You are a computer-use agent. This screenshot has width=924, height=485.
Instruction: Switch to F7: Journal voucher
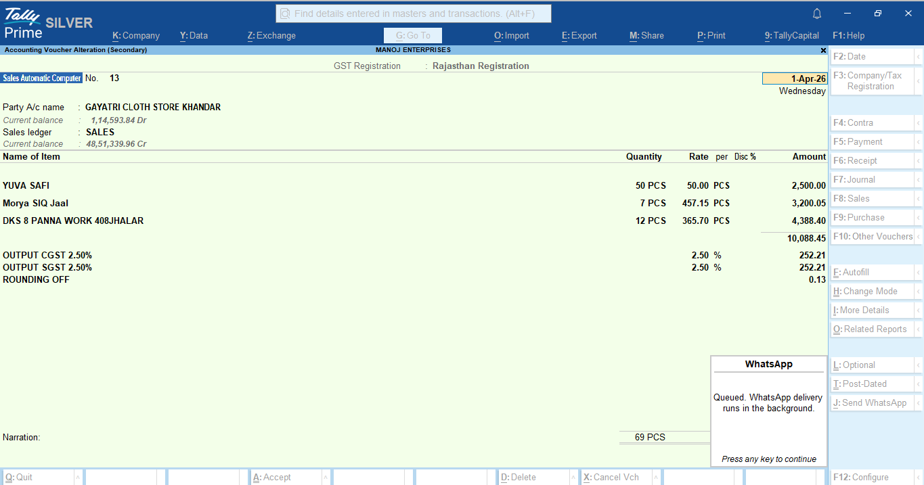(872, 180)
